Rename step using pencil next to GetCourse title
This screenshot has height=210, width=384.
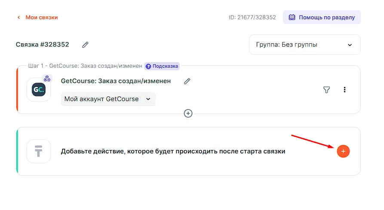187,81
